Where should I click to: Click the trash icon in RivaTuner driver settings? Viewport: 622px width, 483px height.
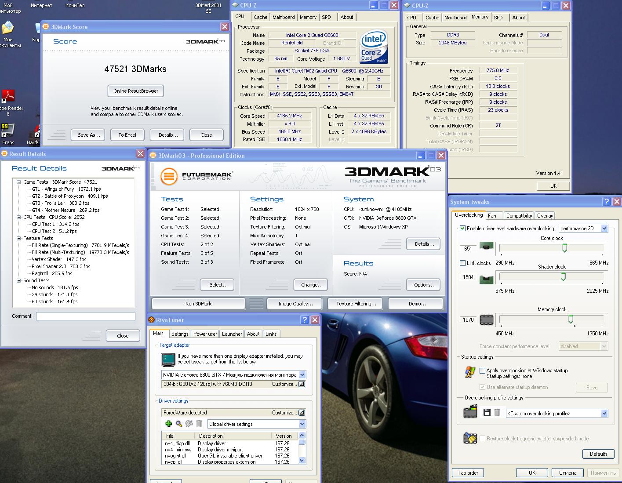199,424
